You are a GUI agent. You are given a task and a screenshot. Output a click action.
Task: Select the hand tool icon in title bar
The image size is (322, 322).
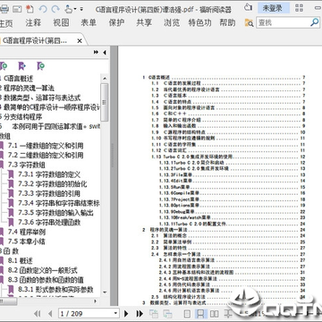click(x=68, y=9)
